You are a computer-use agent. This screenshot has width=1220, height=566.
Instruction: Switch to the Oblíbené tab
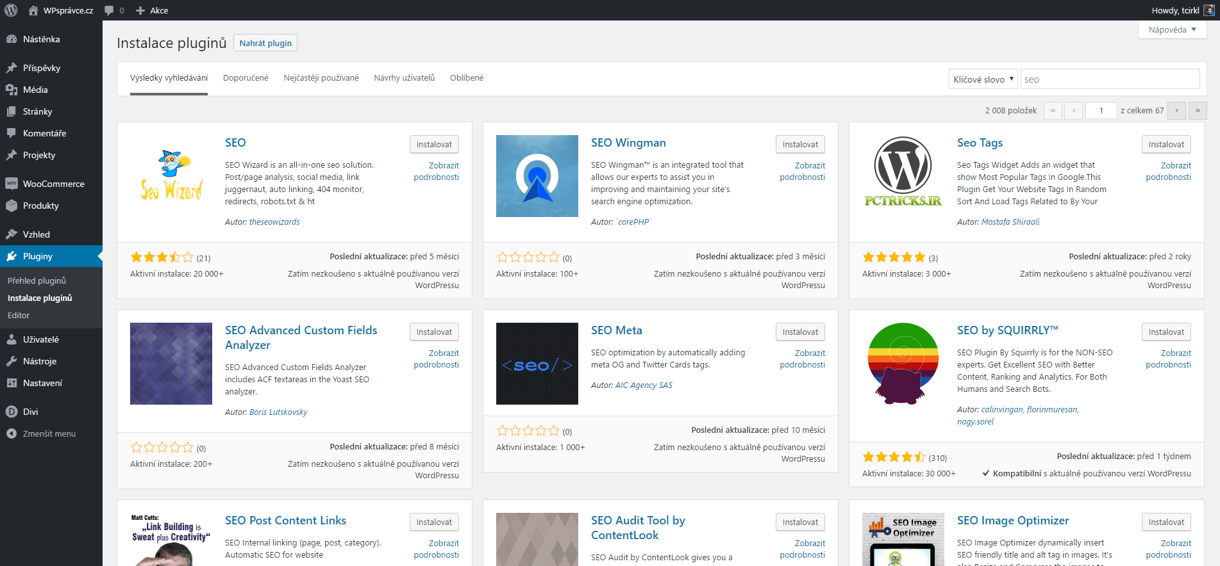coord(467,78)
